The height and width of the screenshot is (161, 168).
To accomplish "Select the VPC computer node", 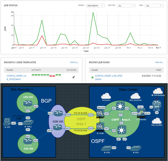I will [7, 122].
